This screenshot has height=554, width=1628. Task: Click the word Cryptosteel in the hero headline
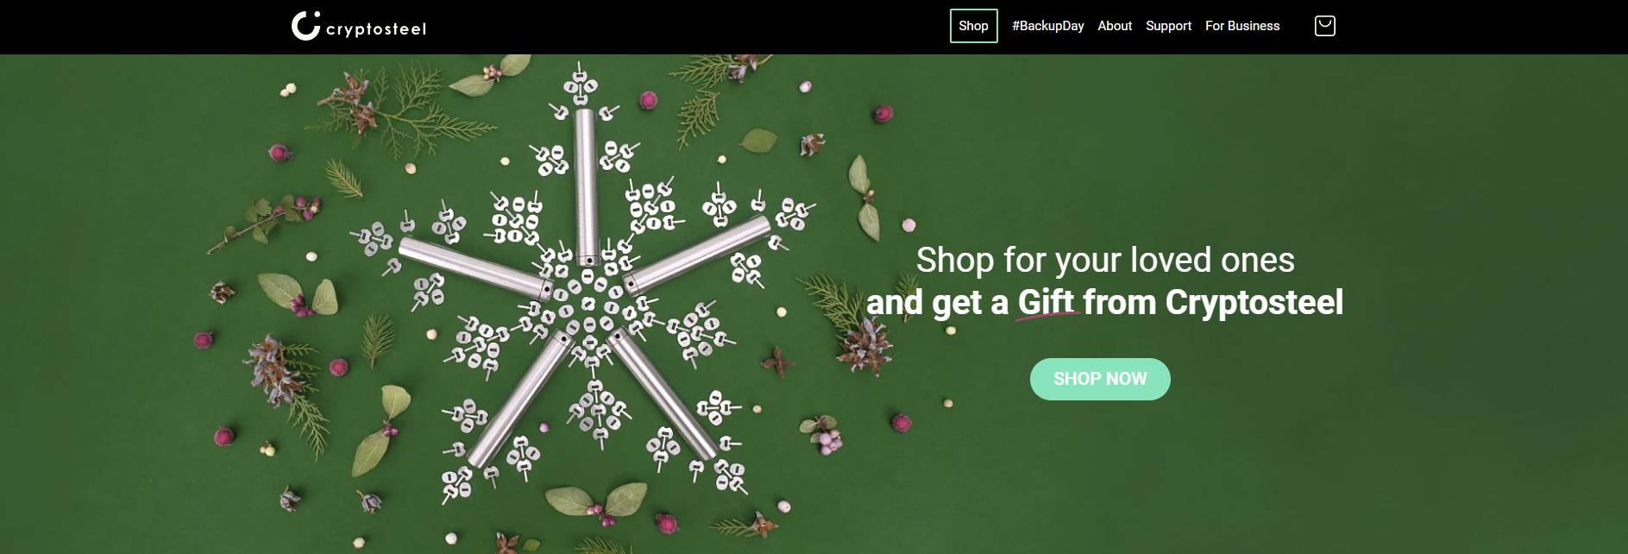[1254, 303]
